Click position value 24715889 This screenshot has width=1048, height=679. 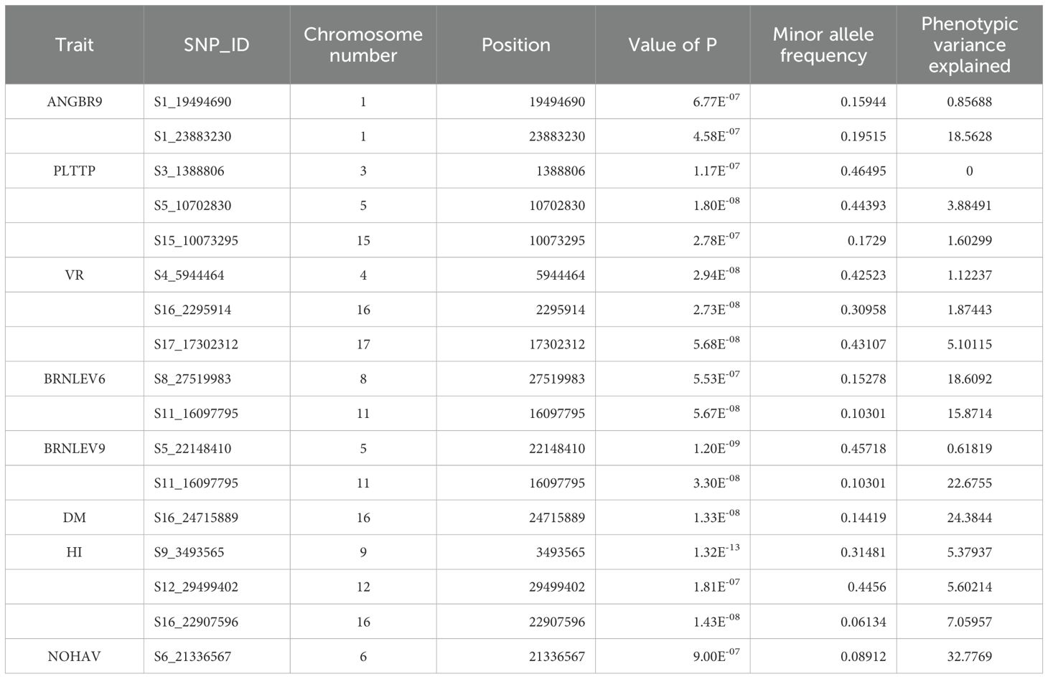pyautogui.click(x=557, y=518)
